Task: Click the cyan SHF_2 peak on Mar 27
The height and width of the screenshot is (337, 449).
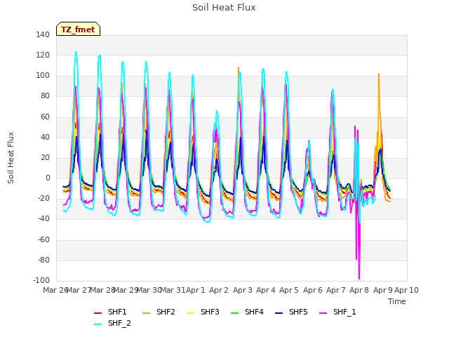Action: point(76,53)
